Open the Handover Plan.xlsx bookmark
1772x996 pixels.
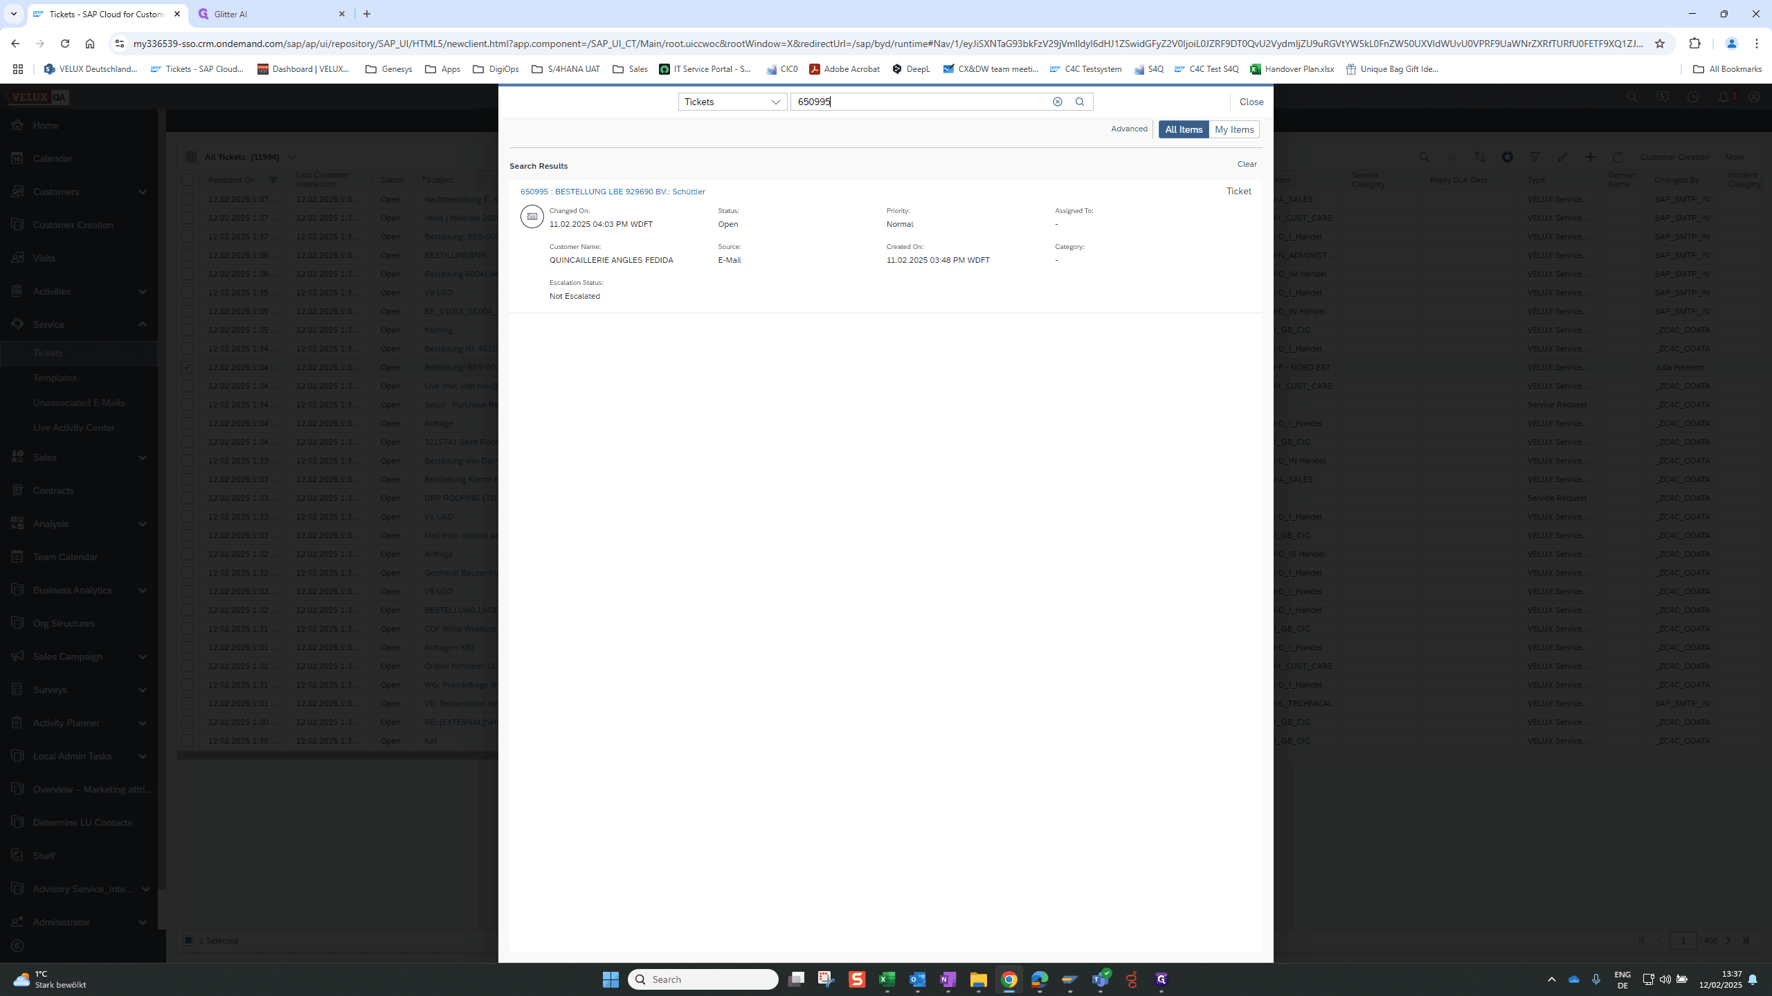(x=1292, y=69)
